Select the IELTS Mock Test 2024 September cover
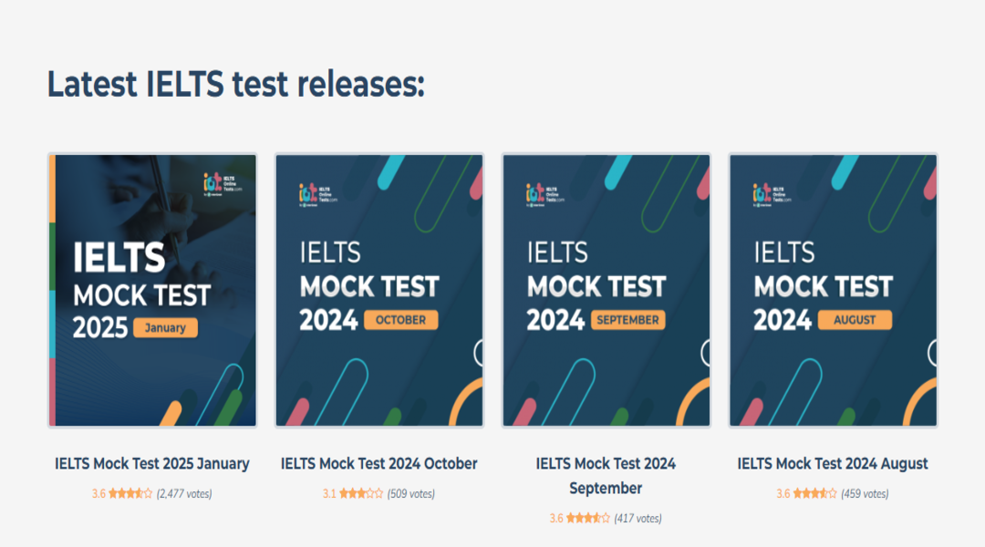985x547 pixels. [606, 290]
